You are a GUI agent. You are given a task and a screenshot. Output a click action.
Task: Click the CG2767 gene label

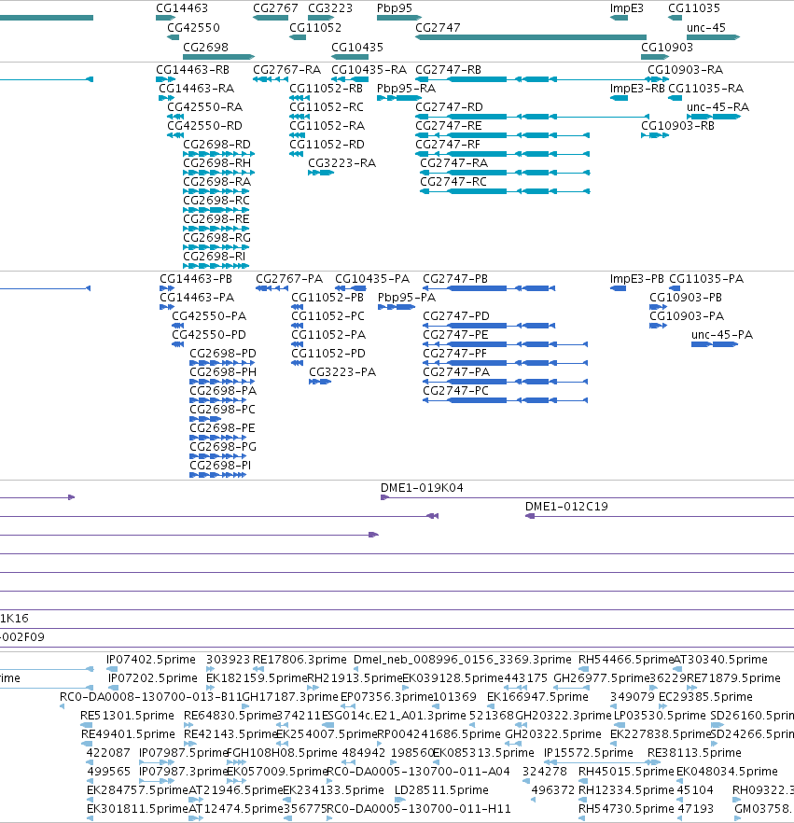(x=275, y=8)
